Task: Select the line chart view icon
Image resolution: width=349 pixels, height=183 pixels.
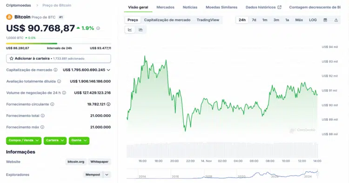Action: point(130,30)
